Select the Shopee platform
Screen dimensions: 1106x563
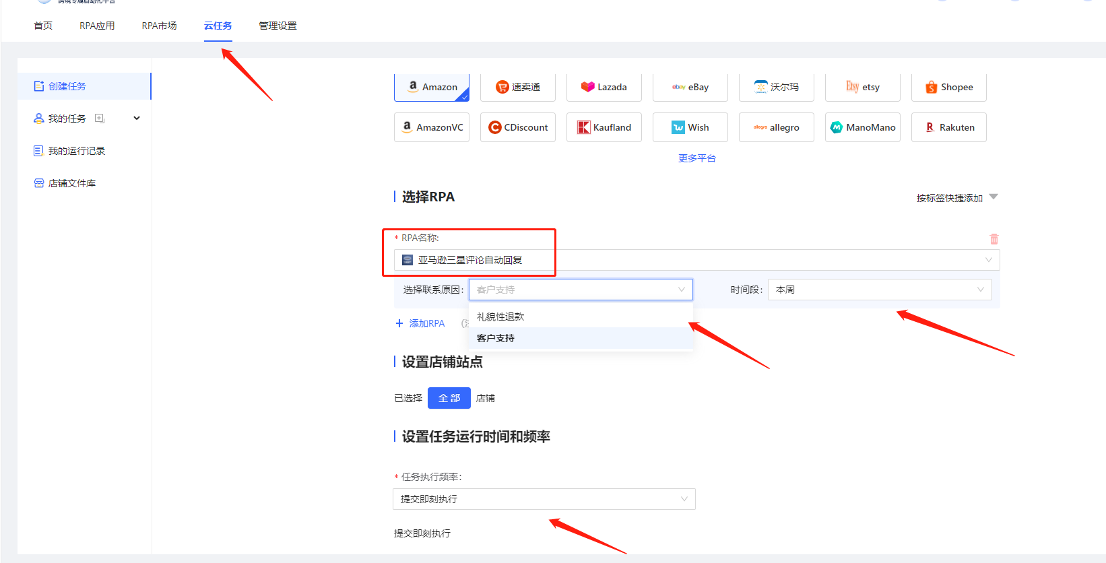coord(949,87)
